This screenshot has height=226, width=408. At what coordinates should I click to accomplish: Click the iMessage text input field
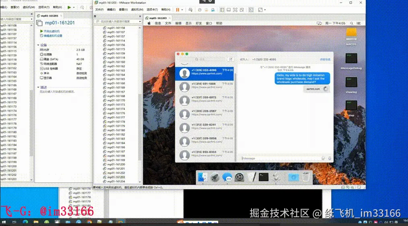[x=280, y=158]
